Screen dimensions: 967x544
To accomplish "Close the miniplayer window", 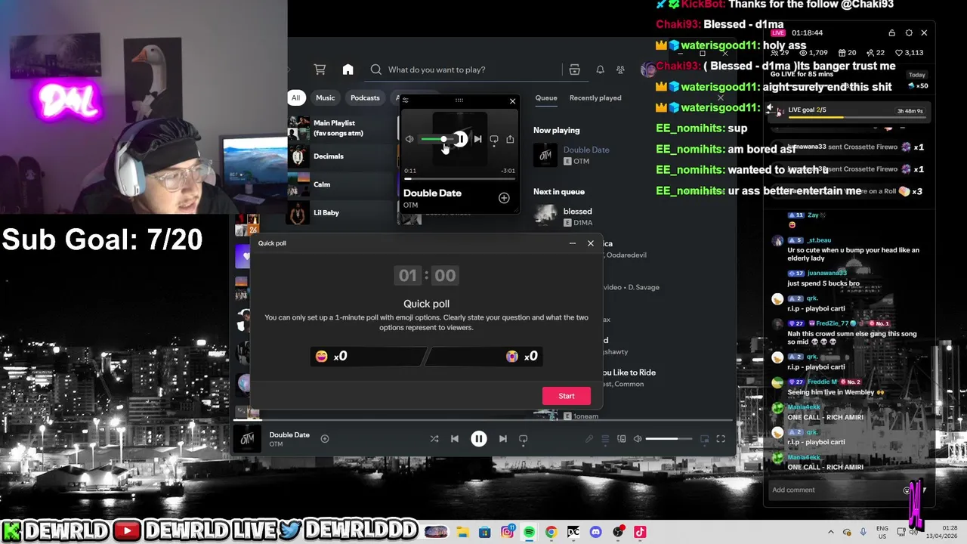I will click(x=512, y=101).
